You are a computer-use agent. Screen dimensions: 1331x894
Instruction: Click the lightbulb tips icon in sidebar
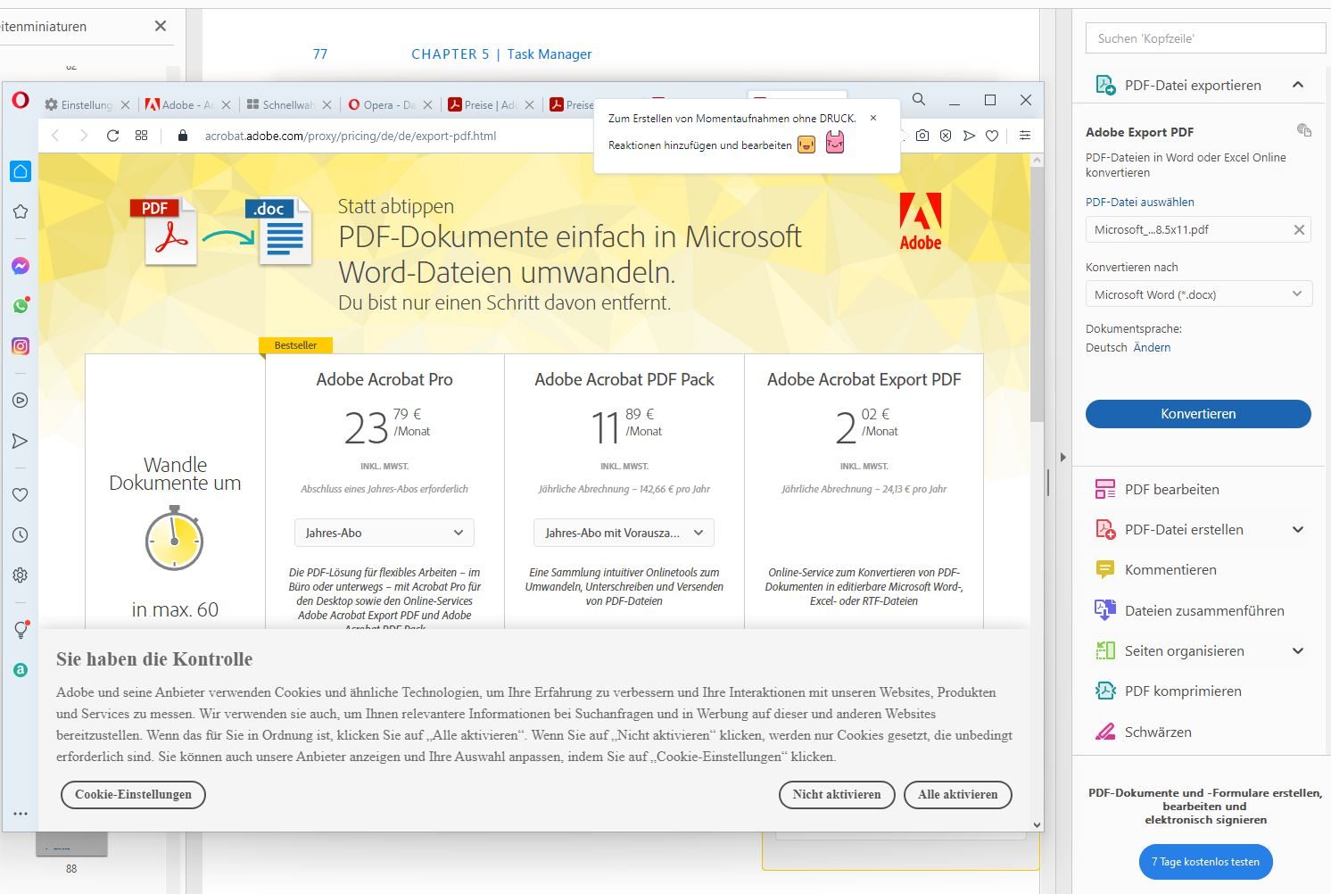pos(21,630)
